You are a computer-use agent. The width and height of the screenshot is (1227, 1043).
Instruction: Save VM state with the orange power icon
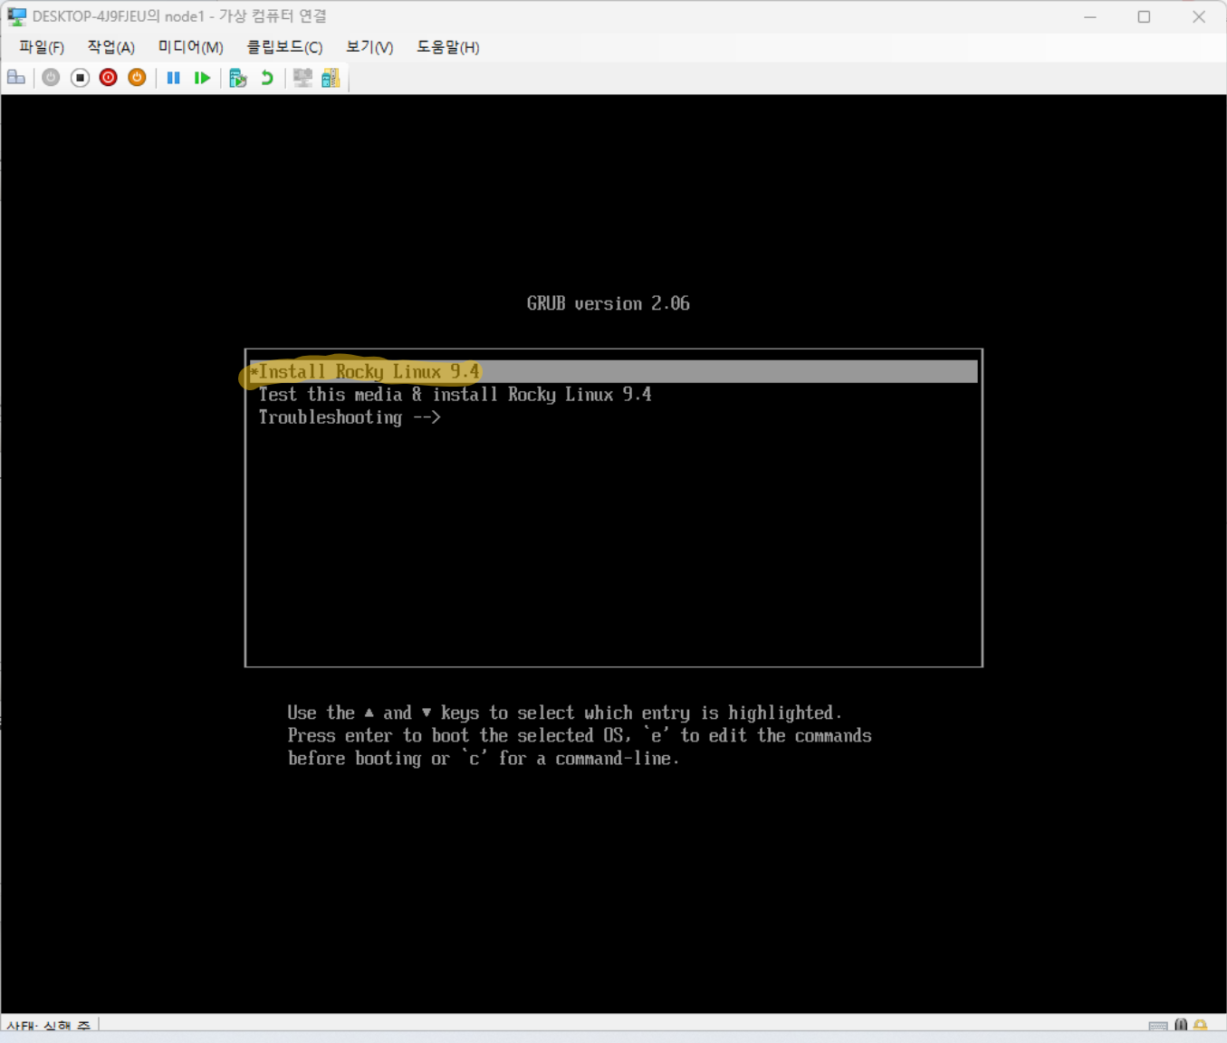point(137,78)
